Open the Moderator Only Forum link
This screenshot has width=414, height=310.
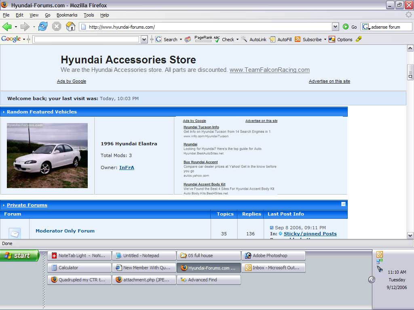65,230
